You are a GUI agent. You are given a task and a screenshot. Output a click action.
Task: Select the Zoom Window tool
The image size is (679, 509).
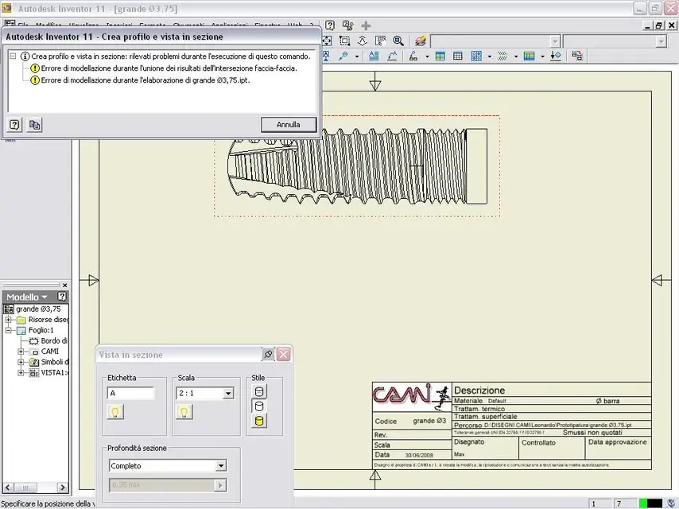point(345,41)
